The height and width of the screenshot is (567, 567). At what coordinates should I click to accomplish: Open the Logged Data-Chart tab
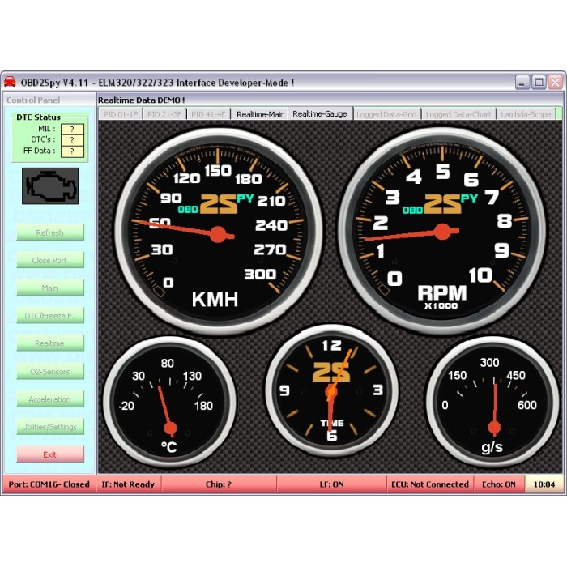(458, 114)
